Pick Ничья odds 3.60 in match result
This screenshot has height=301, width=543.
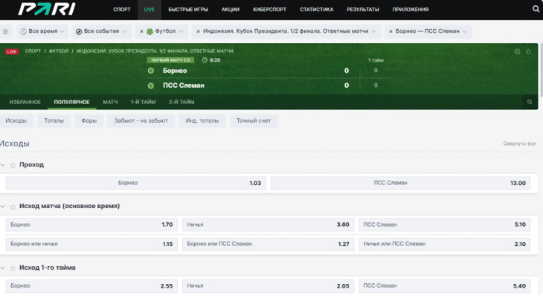[x=268, y=224]
